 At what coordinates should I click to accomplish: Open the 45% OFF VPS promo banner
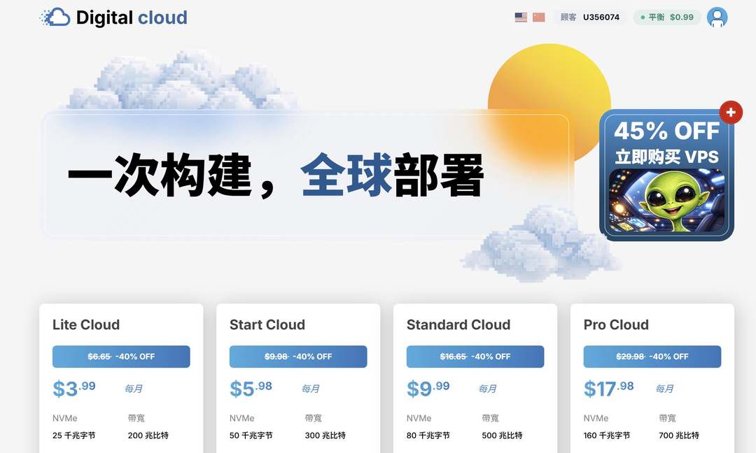[666, 175]
